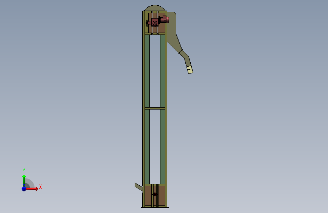Click the red X axis arrow of the triad
Screen dimensions: 328x213
coord(31,189)
